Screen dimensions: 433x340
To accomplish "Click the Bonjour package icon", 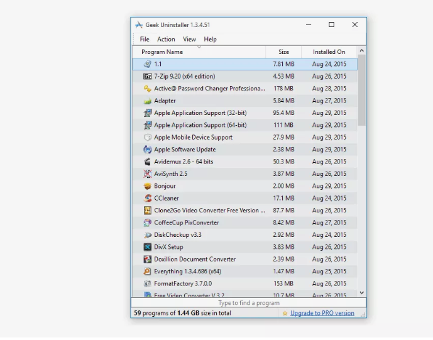I will 148,186.
